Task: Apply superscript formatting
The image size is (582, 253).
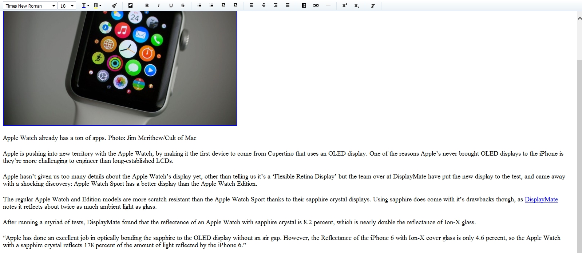Action: tap(345, 5)
